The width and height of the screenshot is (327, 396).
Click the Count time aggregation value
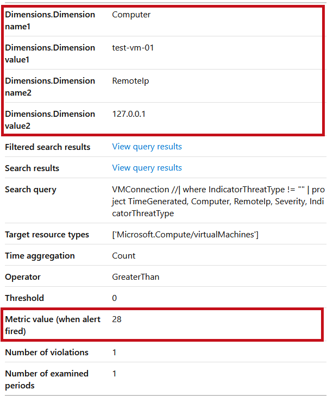tap(123, 256)
